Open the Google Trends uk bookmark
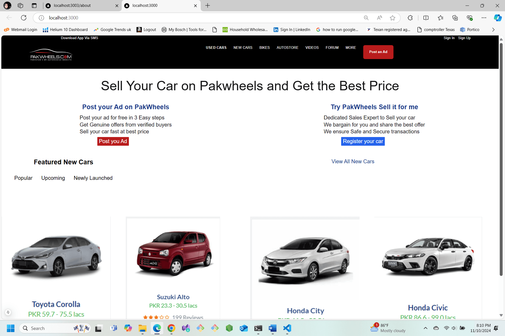505x336 pixels. (x=112, y=30)
